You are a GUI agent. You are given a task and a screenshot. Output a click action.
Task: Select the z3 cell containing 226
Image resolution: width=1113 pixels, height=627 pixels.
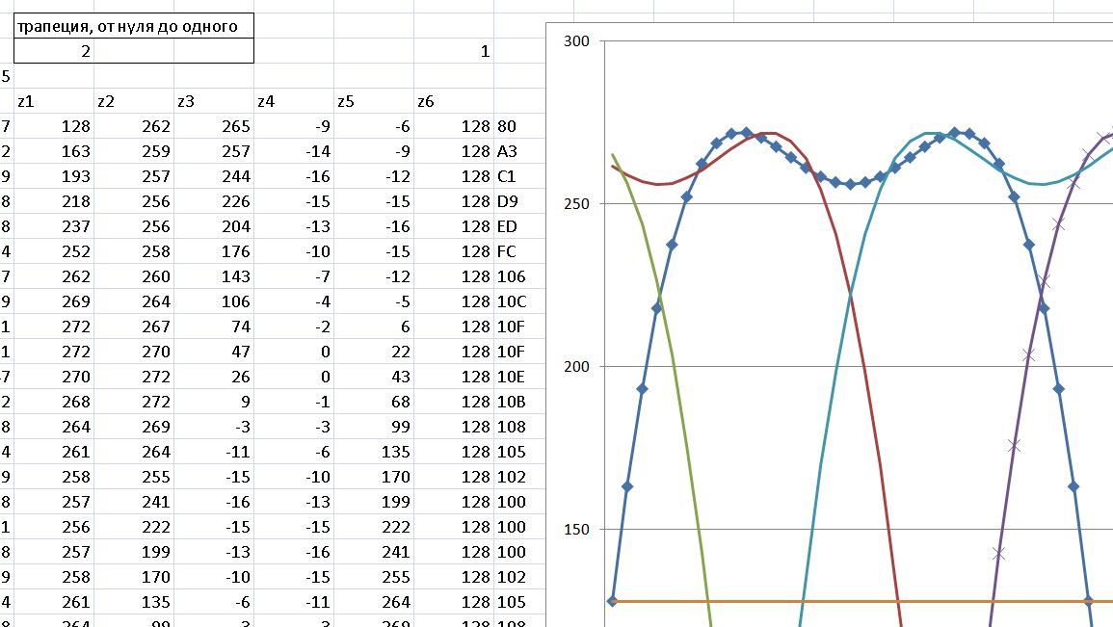214,201
